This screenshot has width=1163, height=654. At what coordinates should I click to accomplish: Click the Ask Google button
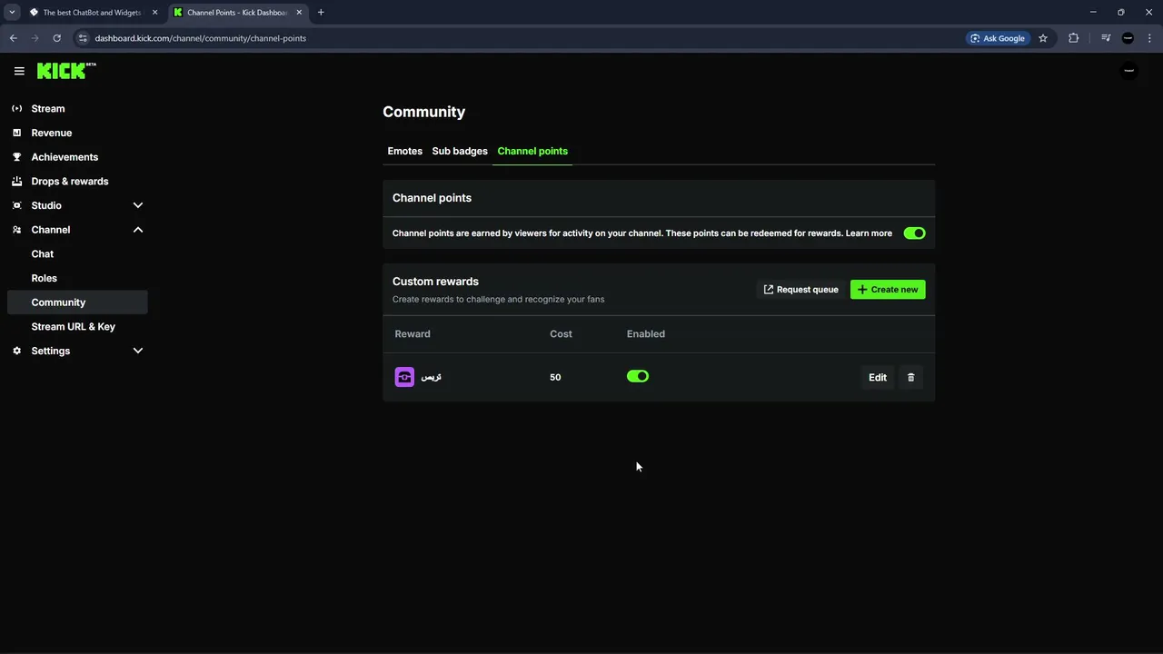point(998,38)
